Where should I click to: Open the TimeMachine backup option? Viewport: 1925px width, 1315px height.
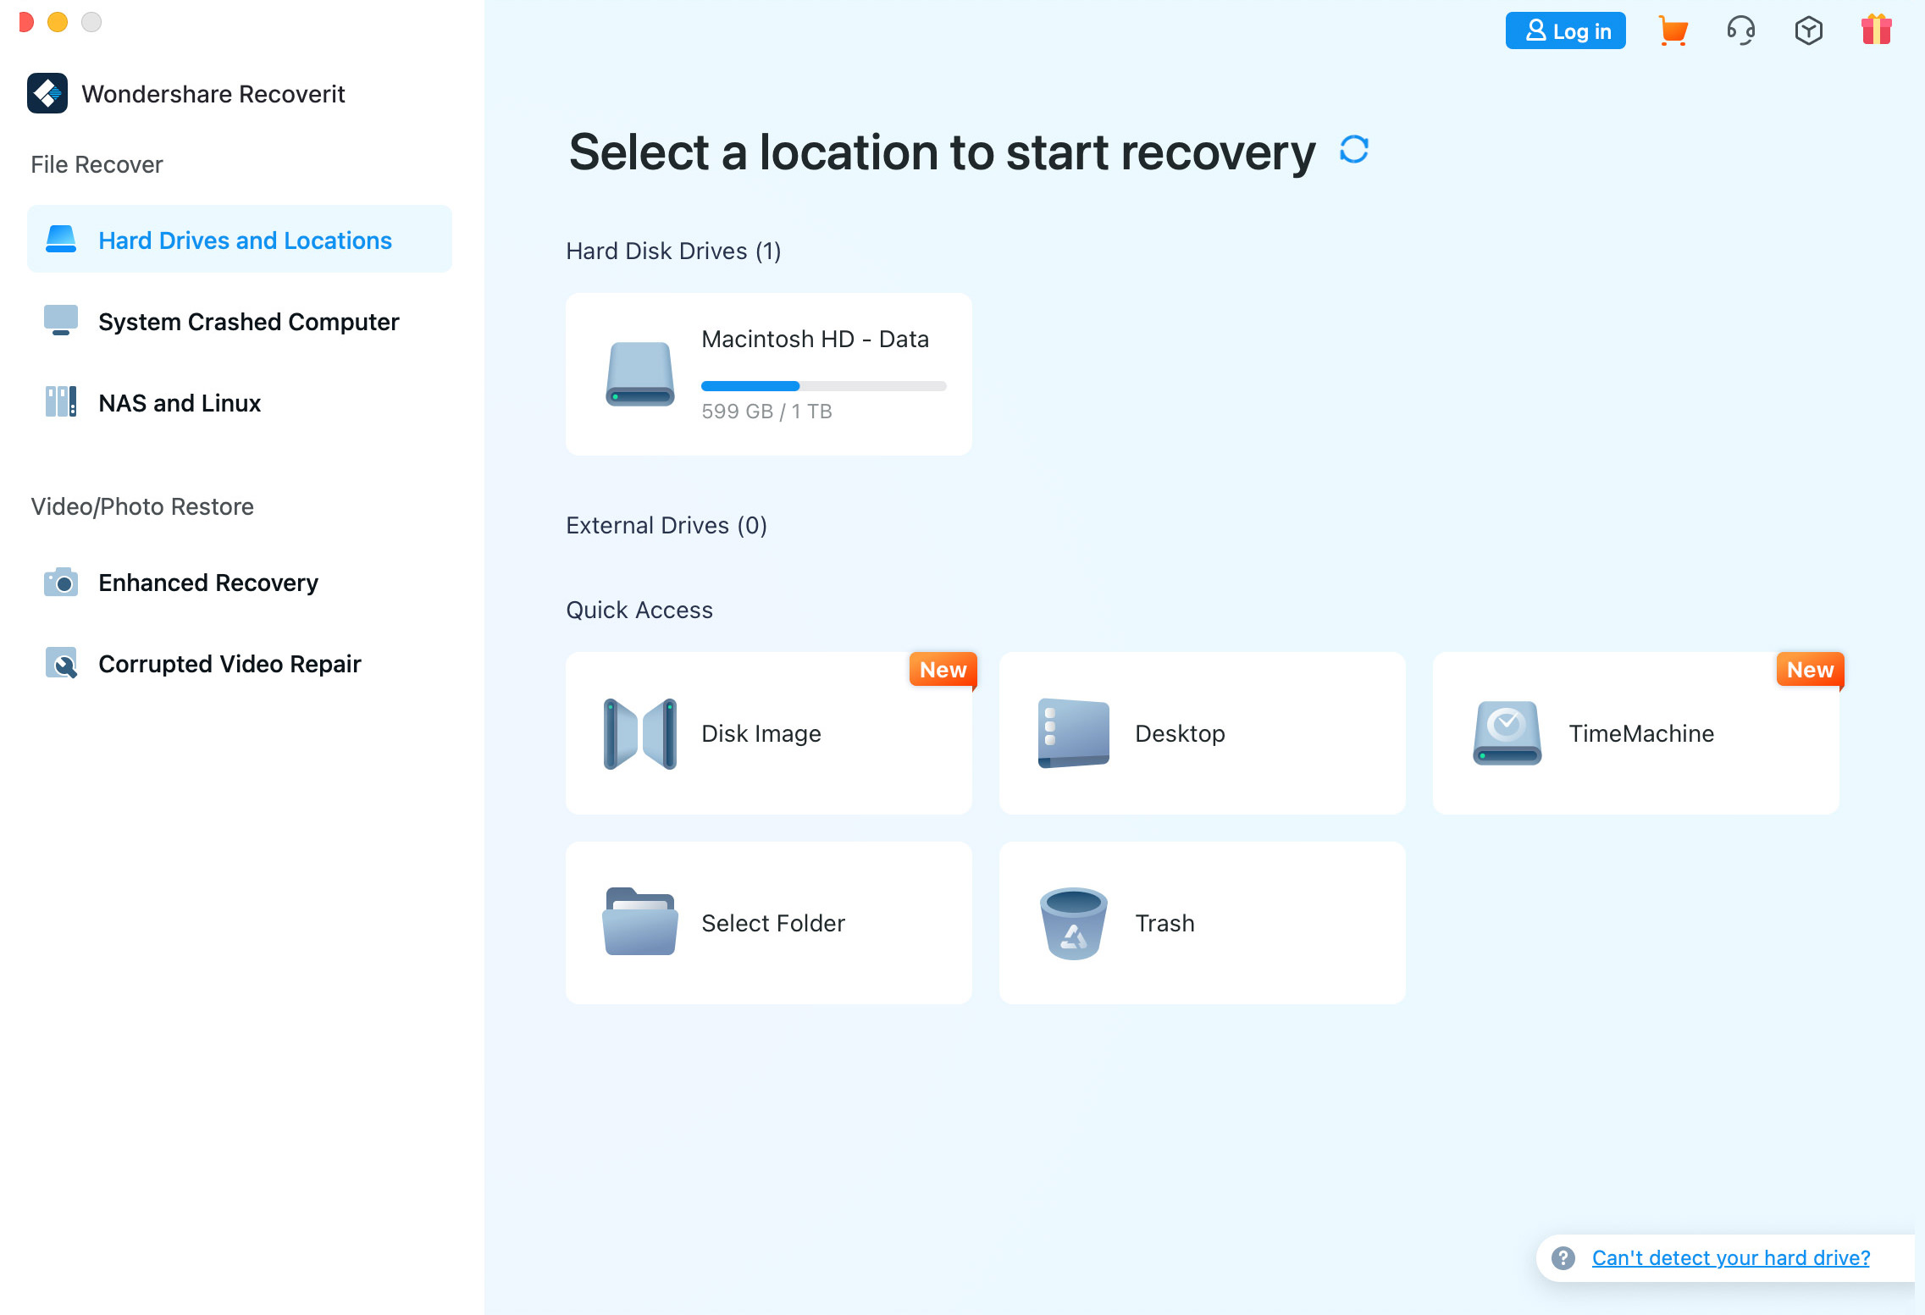point(1635,733)
